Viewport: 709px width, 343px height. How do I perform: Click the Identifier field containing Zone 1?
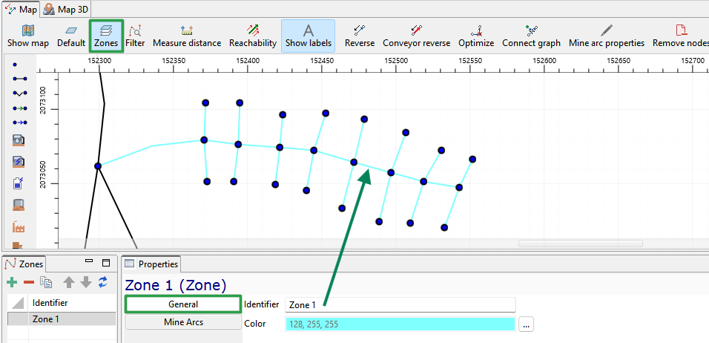(x=400, y=305)
